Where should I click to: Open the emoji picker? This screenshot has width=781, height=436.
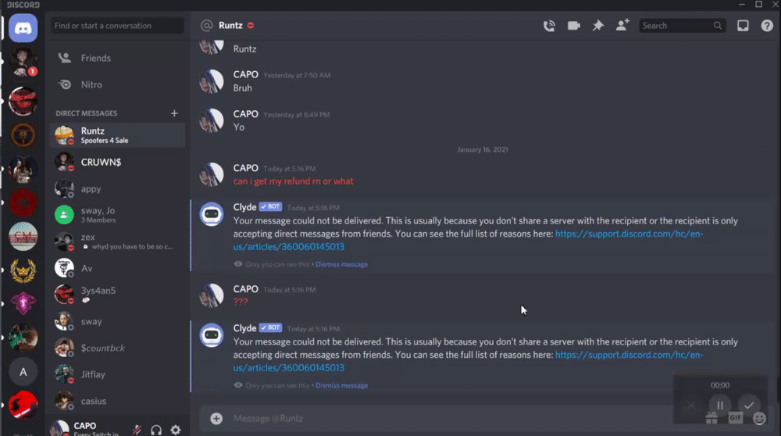[759, 418]
